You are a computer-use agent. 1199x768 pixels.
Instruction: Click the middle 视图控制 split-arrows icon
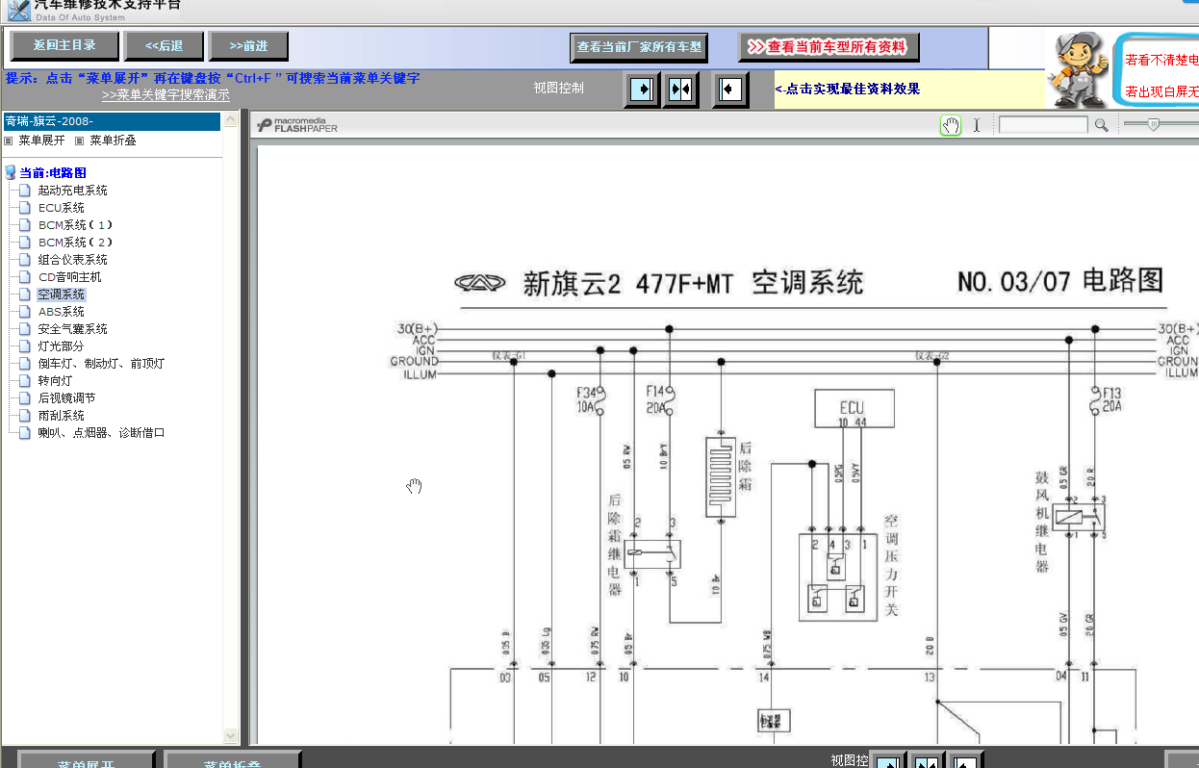[680, 90]
